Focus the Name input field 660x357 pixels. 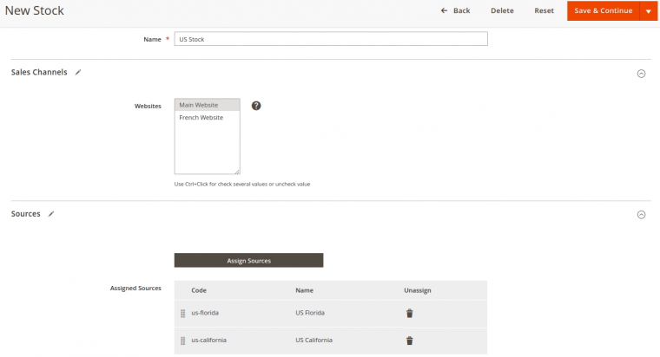click(x=330, y=39)
